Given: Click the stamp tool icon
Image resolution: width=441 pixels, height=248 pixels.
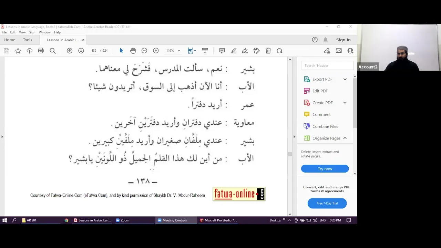Looking at the screenshot, I should point(256,51).
